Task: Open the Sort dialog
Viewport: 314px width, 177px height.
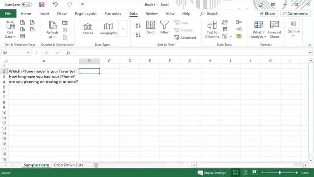Action: tap(150, 28)
